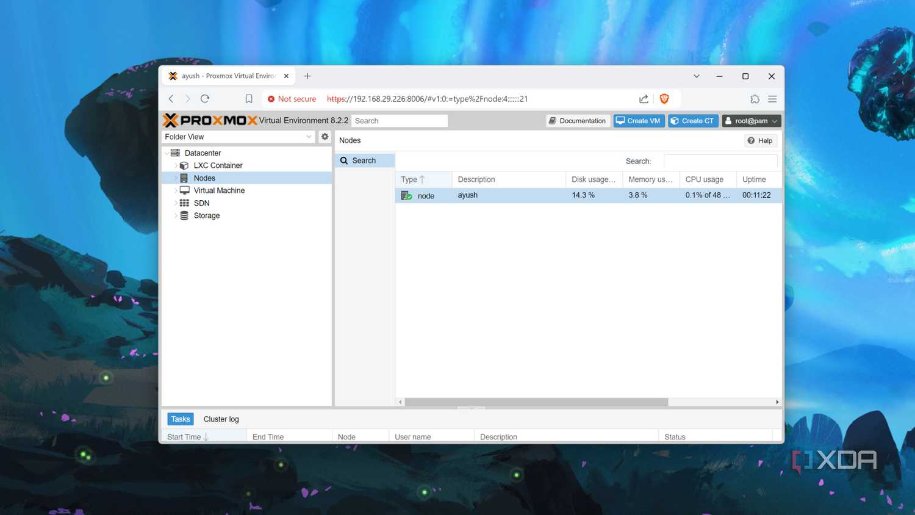Viewport: 915px width, 515px height.
Task: Click Create VM button
Action: (639, 121)
